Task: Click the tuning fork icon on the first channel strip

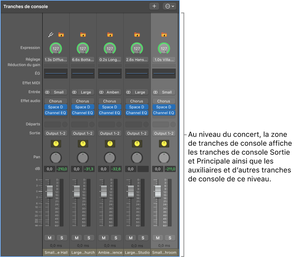Action: 50,34
